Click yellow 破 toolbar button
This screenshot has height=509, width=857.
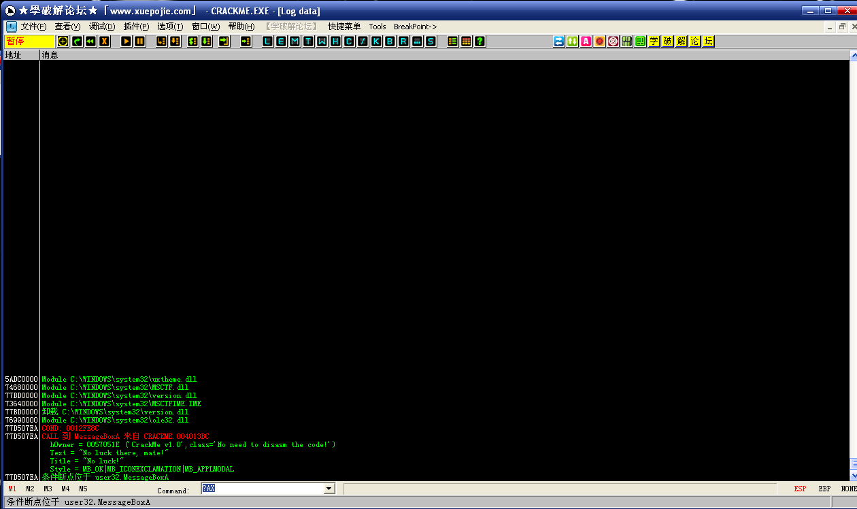(667, 42)
